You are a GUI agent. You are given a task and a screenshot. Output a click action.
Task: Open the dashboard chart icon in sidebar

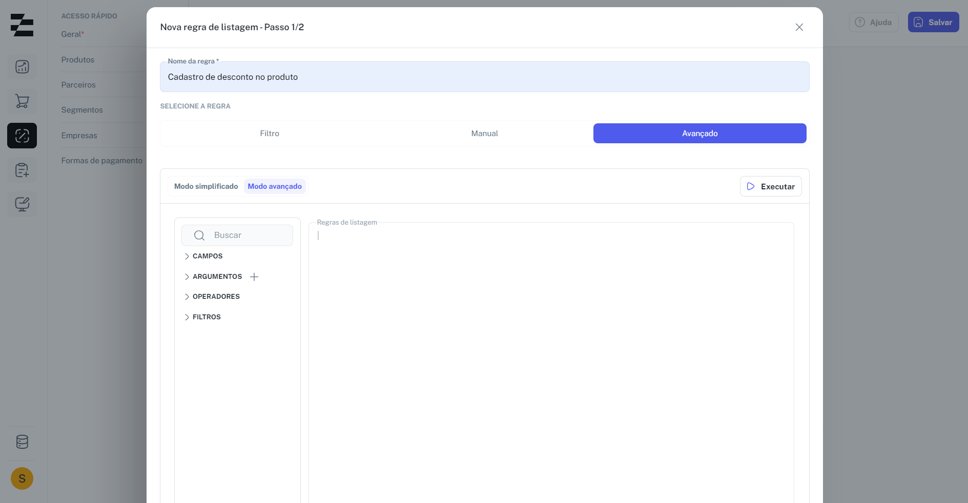(22, 67)
